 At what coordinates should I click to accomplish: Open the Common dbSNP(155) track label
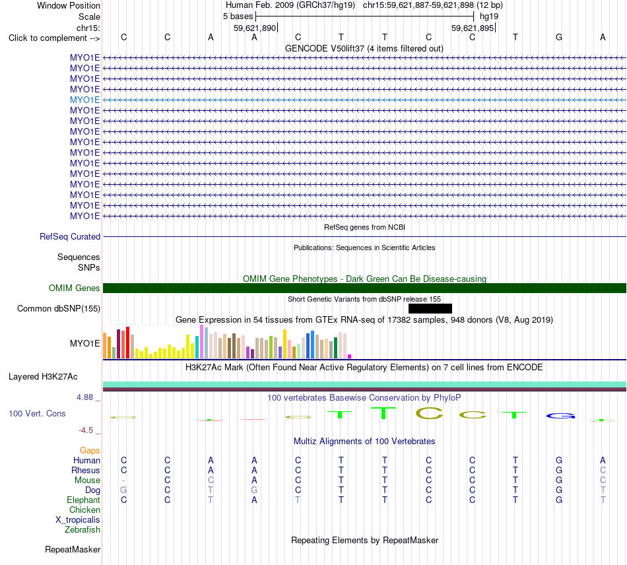coord(59,309)
